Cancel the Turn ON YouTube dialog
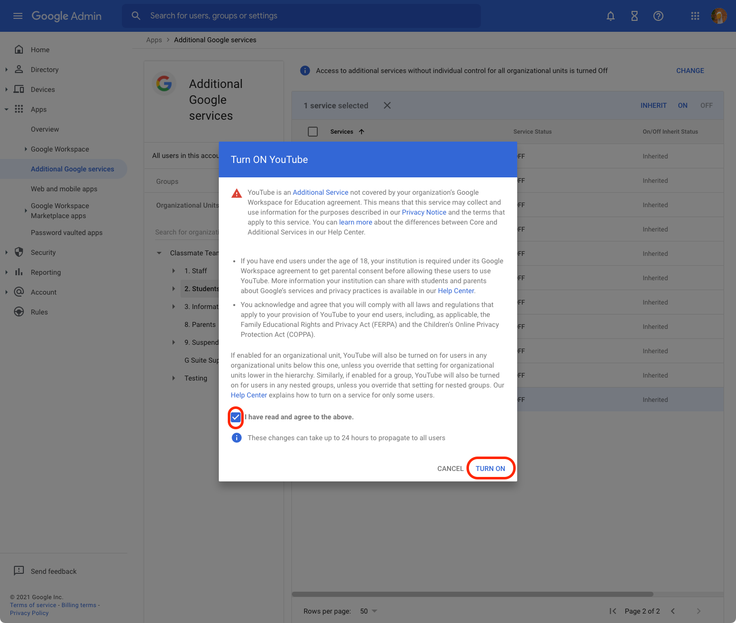 (x=450, y=468)
